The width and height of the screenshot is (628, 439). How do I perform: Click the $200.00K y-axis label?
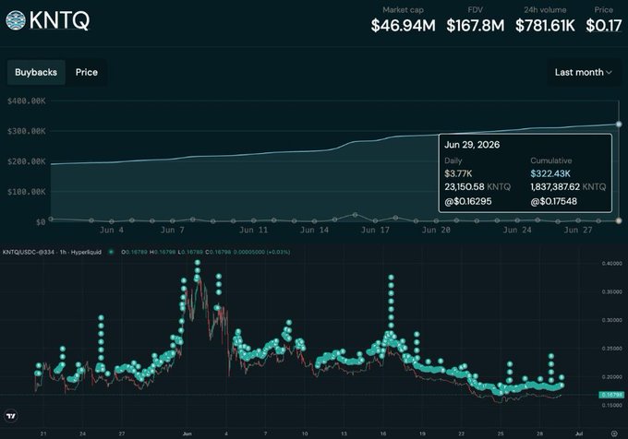pyautogui.click(x=27, y=161)
